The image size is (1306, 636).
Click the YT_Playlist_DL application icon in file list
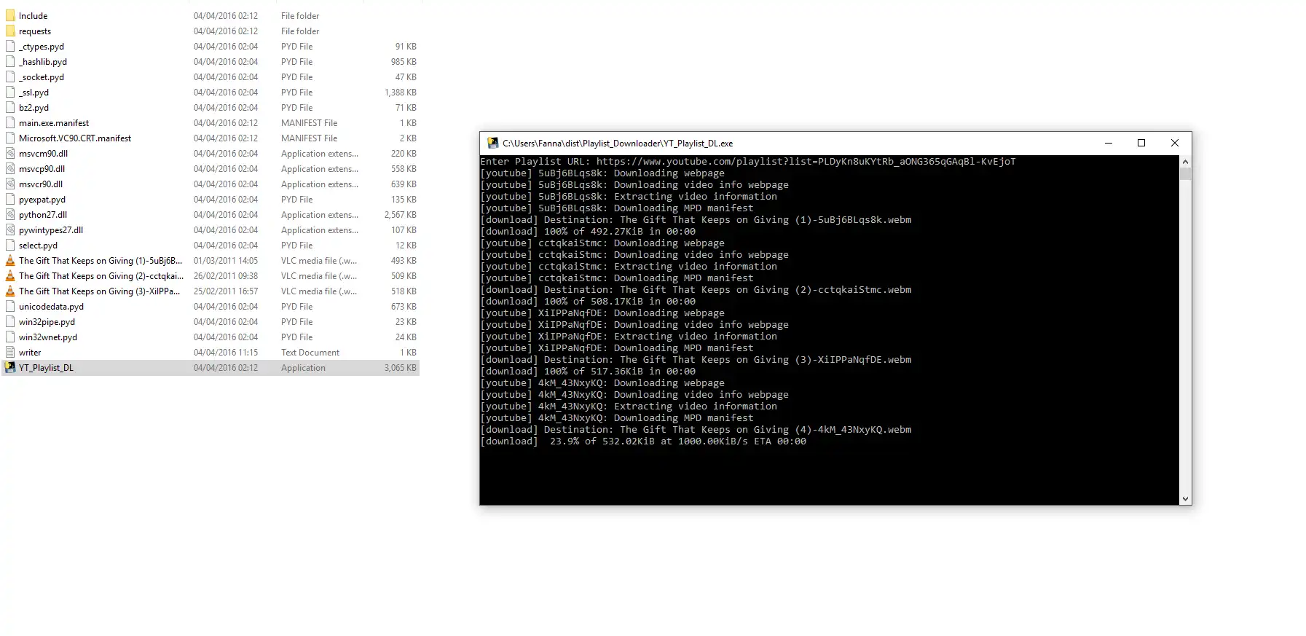(10, 367)
